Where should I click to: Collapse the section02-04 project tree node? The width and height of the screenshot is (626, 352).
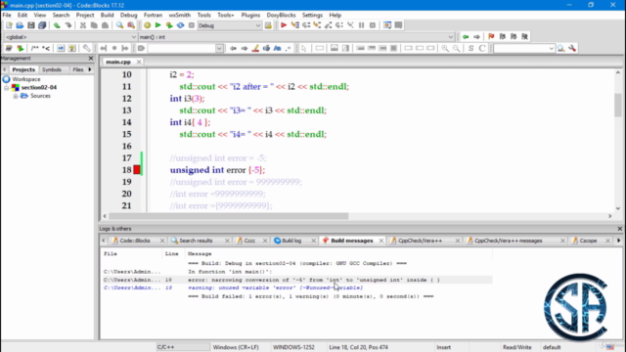click(x=7, y=87)
